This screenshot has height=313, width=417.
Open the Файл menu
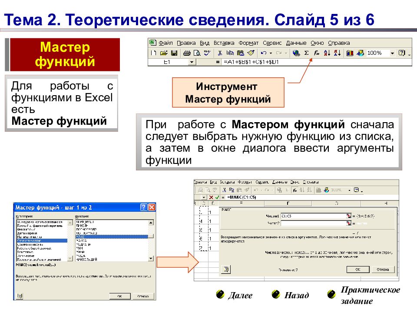[165, 43]
